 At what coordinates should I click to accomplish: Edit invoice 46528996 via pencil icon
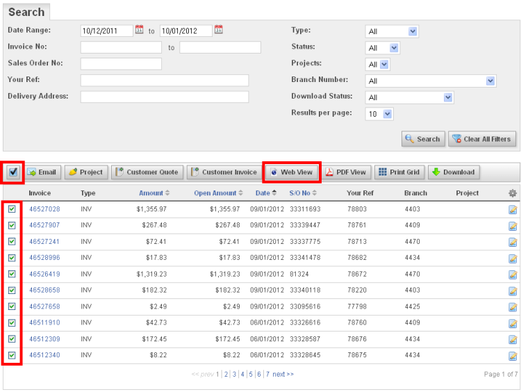pos(513,259)
